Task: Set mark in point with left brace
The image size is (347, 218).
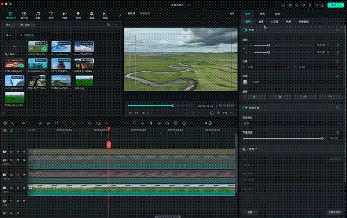Action: point(187,113)
